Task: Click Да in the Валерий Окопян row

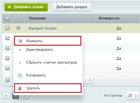Action: pos(119,28)
